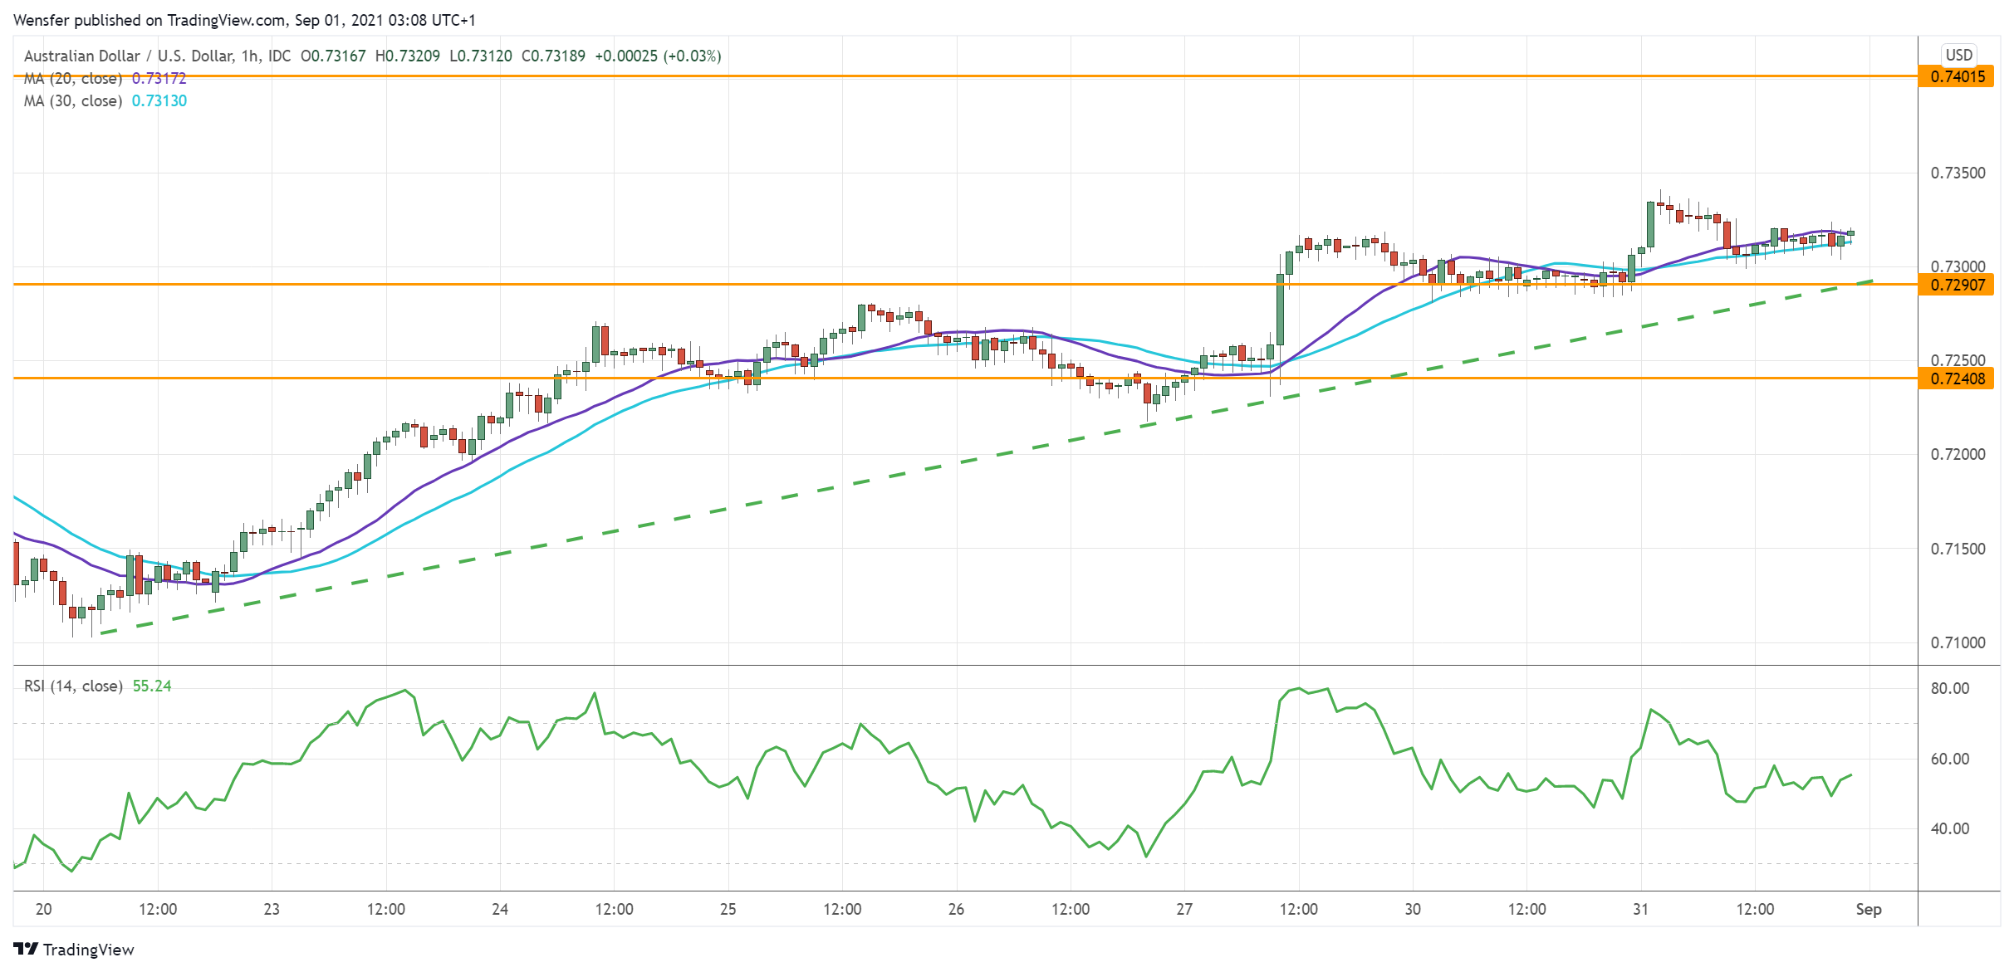
Task: Click the close price C0.73189 readout
Action: click(x=553, y=56)
